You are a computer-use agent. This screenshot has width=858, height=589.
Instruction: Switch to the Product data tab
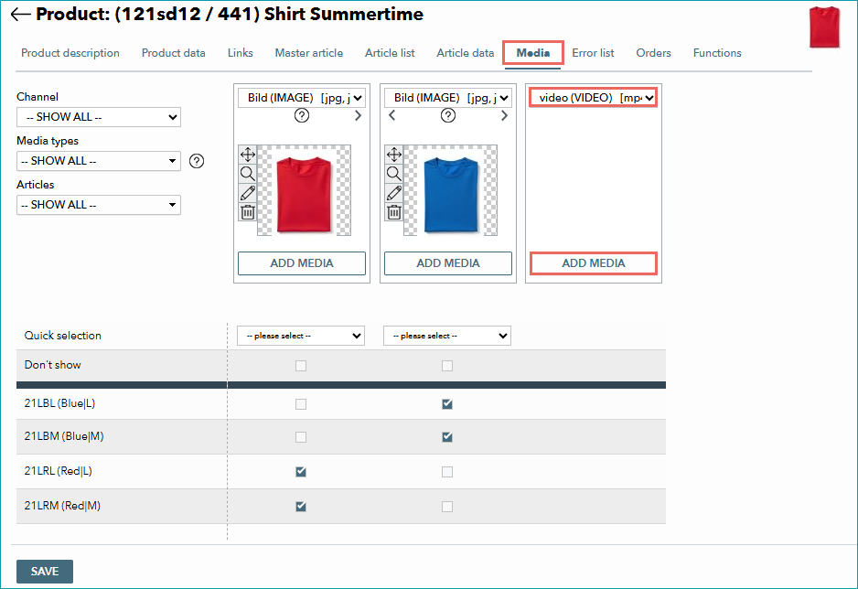pos(174,53)
